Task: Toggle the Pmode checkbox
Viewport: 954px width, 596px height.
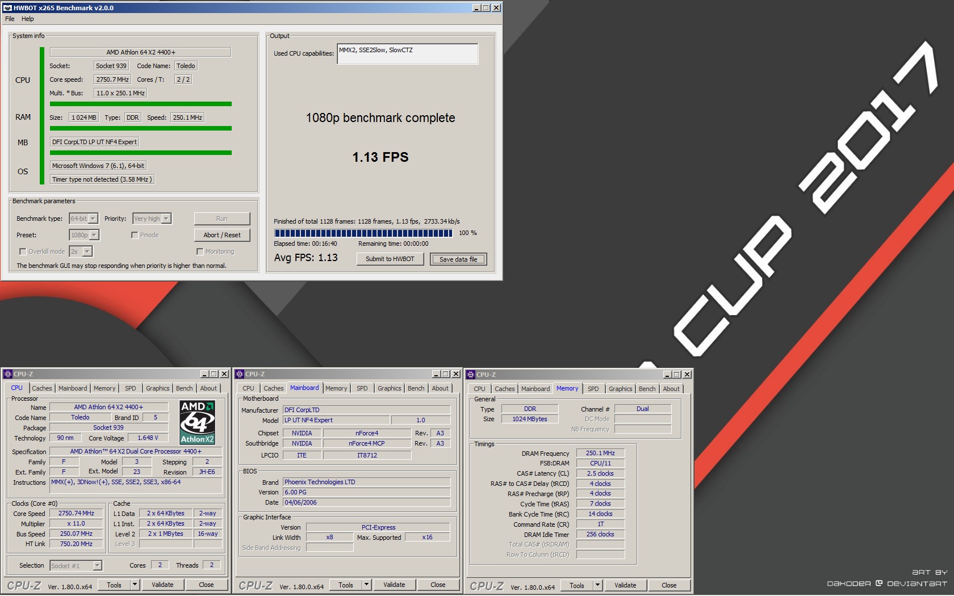Action: click(135, 235)
